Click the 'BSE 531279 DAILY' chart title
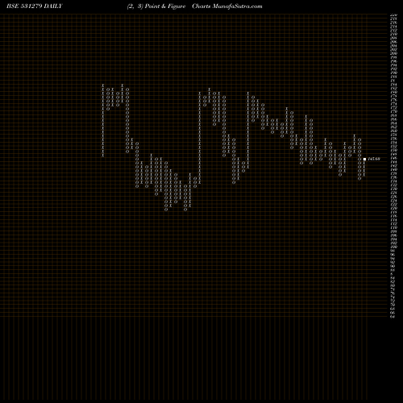Viewport: 403px width, 403px height. [x=35, y=6]
